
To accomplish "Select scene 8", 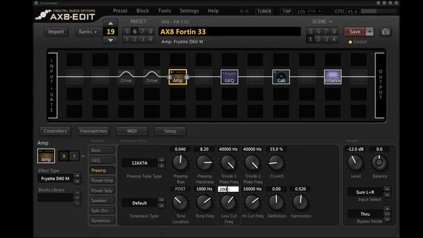I will coord(334,31).
